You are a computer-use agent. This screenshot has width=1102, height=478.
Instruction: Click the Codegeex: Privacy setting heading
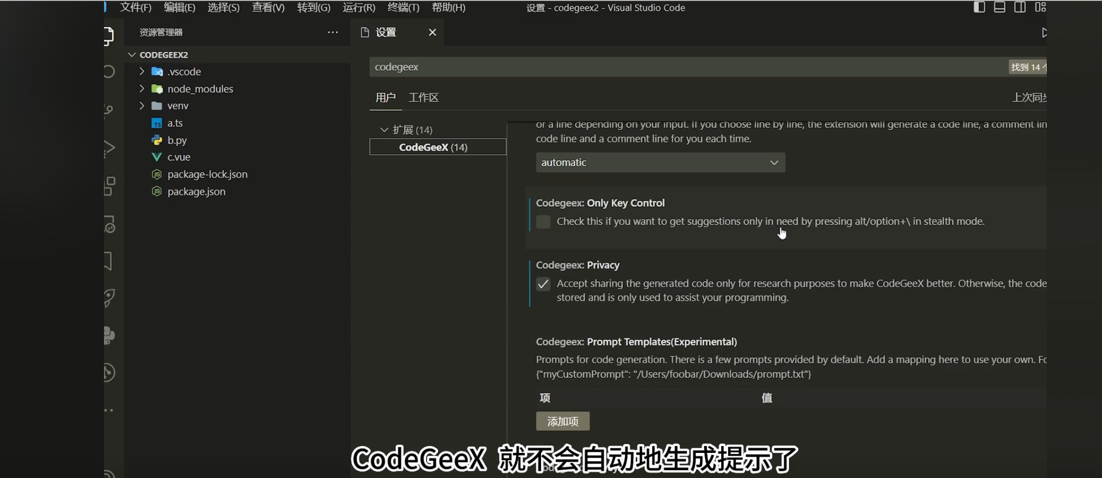pyautogui.click(x=577, y=265)
